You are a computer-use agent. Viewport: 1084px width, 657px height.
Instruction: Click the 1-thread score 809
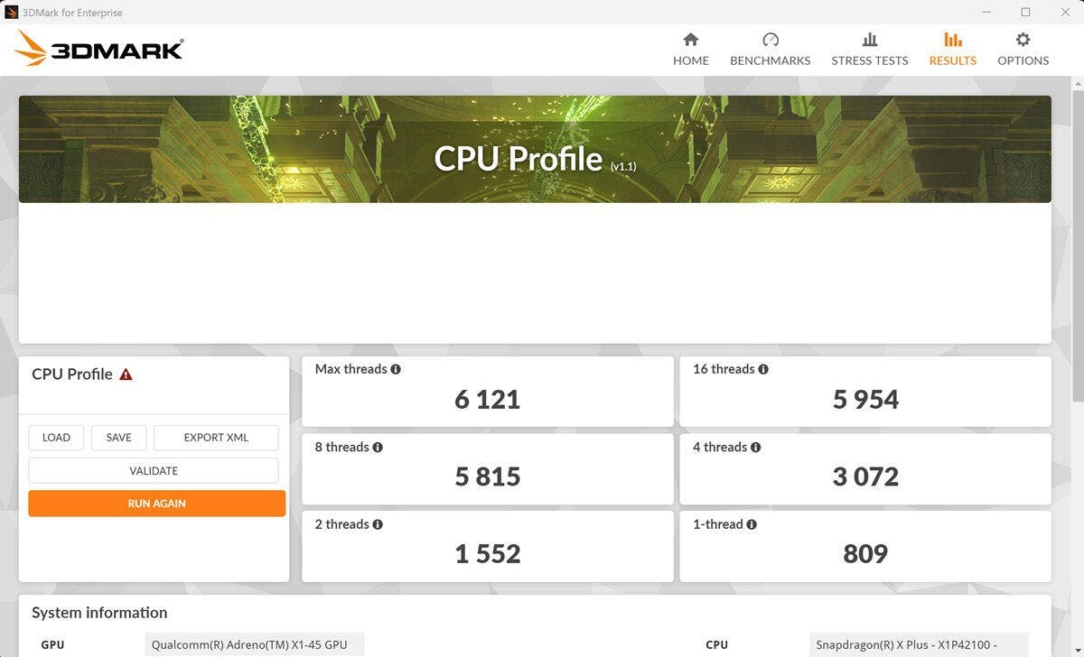click(865, 554)
